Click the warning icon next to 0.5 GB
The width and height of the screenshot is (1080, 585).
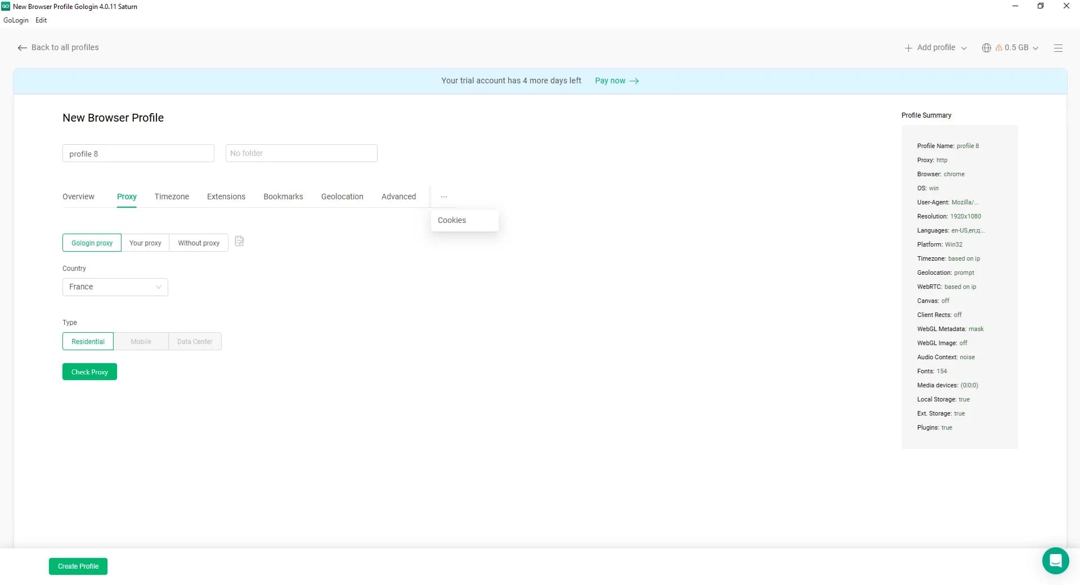998,47
